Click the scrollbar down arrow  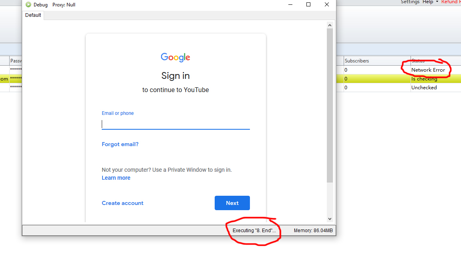click(330, 219)
